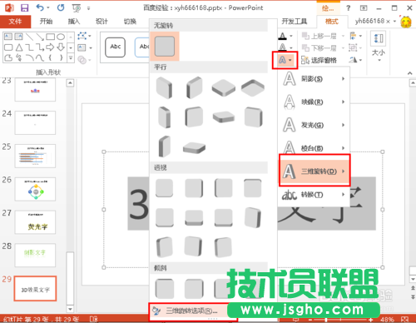Select slide 23 thumbnail
Screen dimensions: 416x323
click(x=35, y=89)
